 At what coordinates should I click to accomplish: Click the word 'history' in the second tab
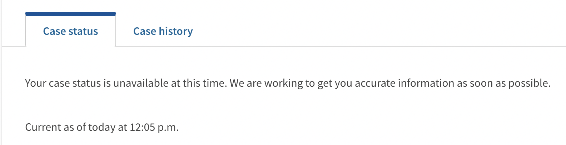(176, 31)
